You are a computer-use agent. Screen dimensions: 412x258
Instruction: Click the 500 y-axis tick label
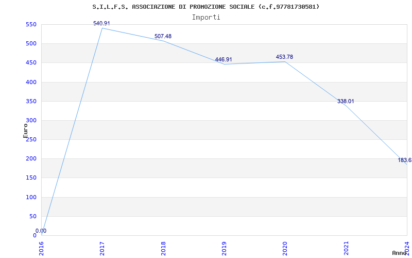tap(31, 44)
